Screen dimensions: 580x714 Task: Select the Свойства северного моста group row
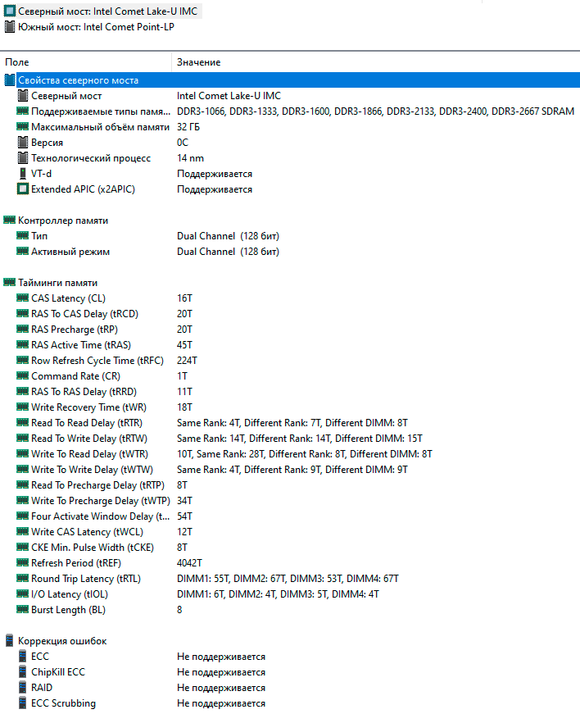coord(291,80)
